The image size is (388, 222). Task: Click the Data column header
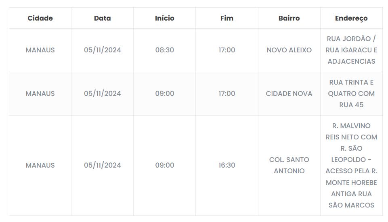[x=102, y=18]
